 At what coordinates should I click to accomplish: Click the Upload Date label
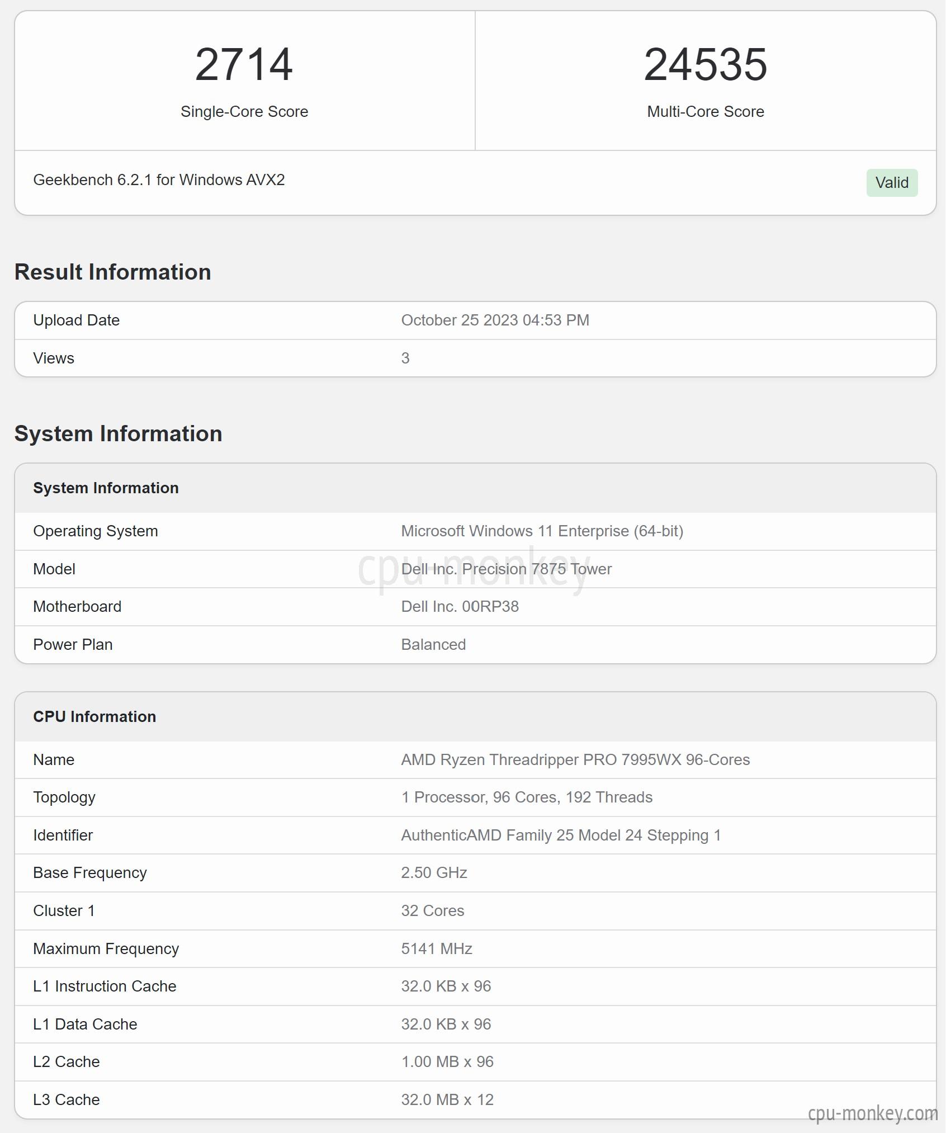pos(77,320)
